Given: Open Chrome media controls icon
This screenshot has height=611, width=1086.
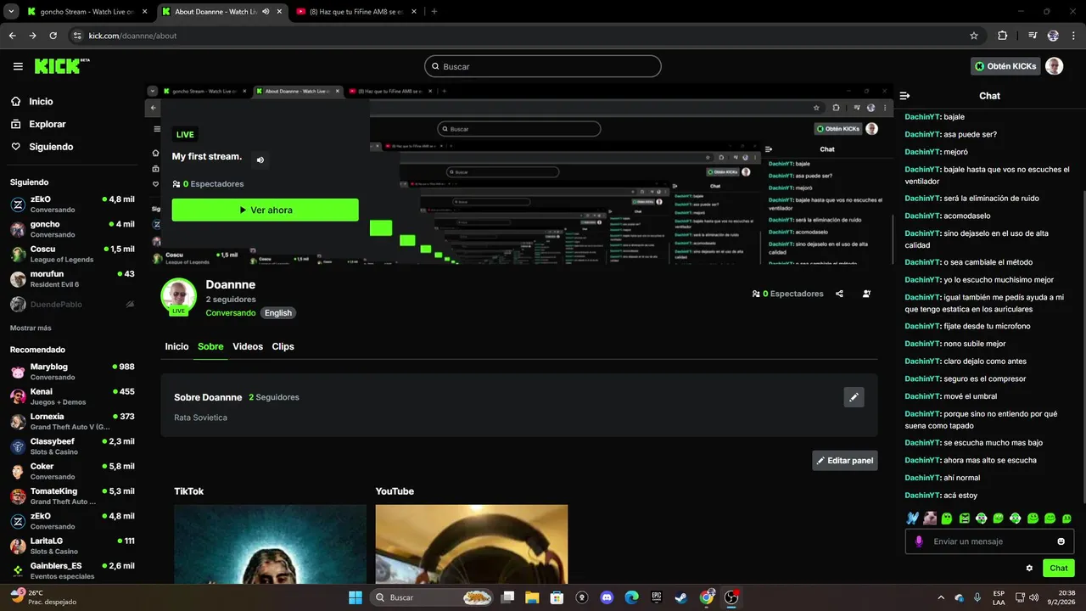Looking at the screenshot, I should tap(1032, 36).
